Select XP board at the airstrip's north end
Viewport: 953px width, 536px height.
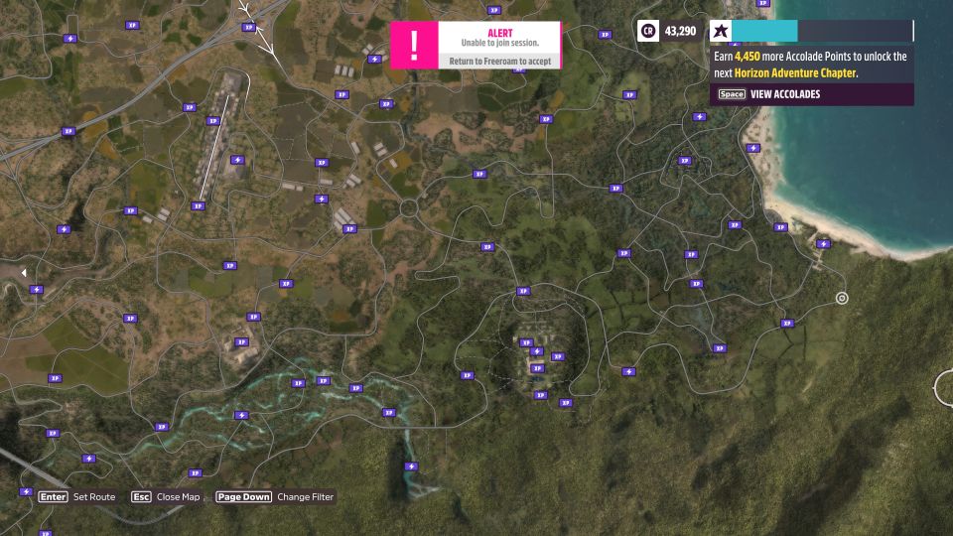coord(212,121)
